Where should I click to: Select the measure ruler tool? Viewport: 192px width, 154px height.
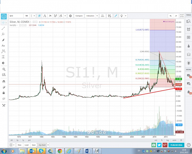pos(4,75)
